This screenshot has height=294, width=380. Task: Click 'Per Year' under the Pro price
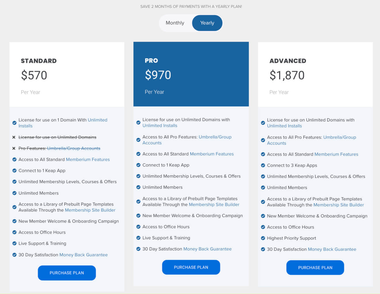(154, 92)
